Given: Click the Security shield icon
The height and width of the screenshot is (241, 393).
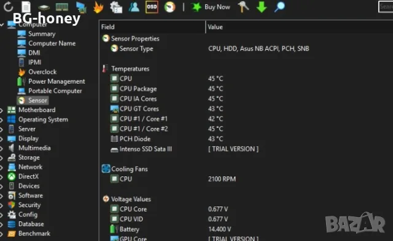Looking at the screenshot, I should tap(12, 205).
